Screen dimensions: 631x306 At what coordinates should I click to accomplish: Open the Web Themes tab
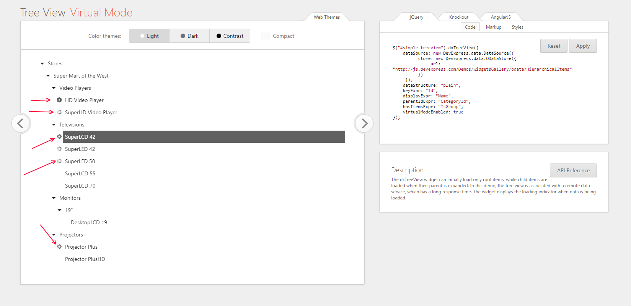[326, 17]
